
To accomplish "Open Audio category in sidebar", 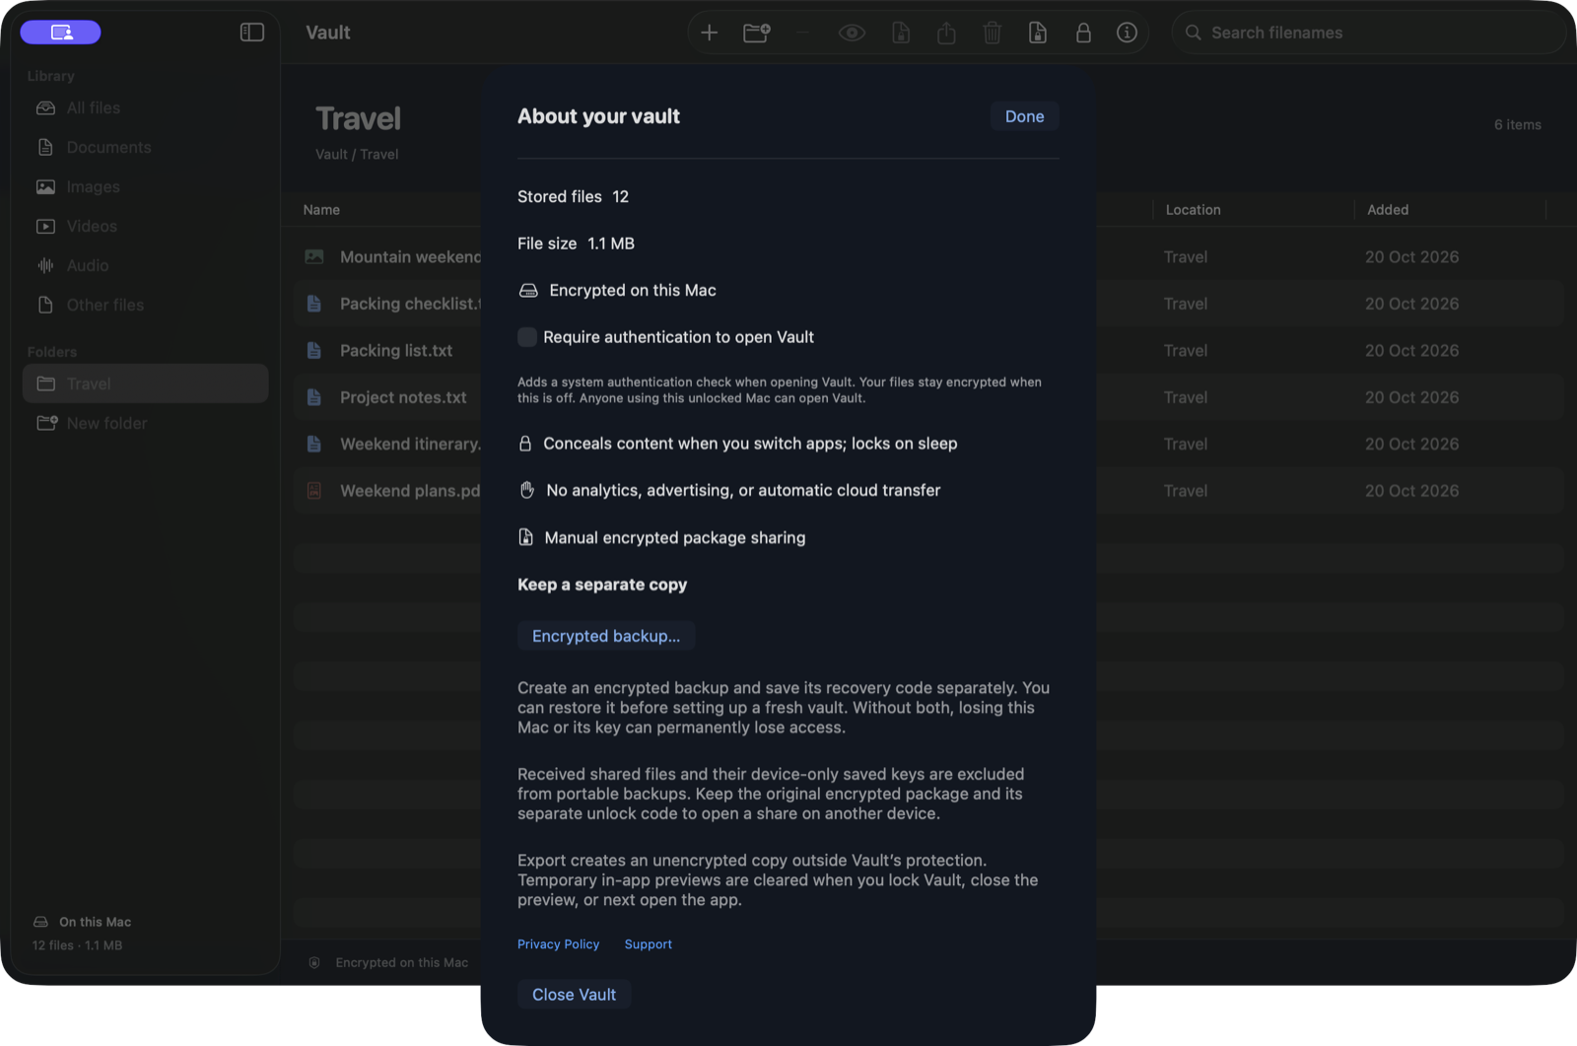I will 145,265.
